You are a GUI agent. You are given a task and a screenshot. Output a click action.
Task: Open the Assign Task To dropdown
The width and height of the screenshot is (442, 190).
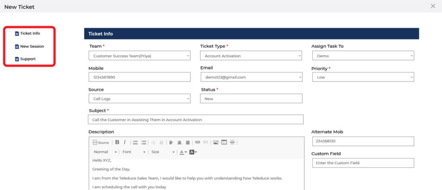363,56
